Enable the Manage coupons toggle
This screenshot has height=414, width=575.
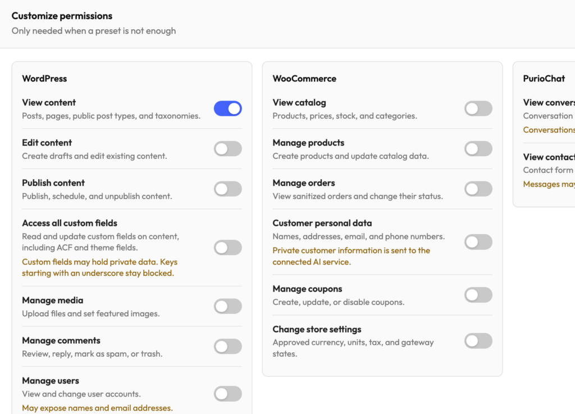478,295
